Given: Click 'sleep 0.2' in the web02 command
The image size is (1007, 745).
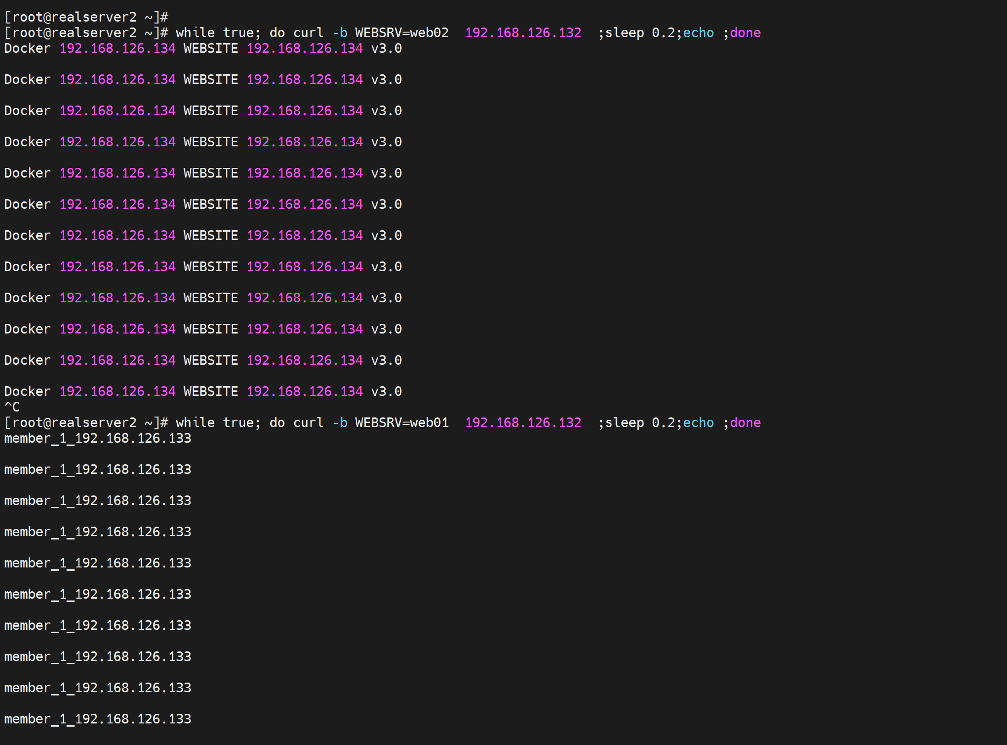Looking at the screenshot, I should (640, 33).
